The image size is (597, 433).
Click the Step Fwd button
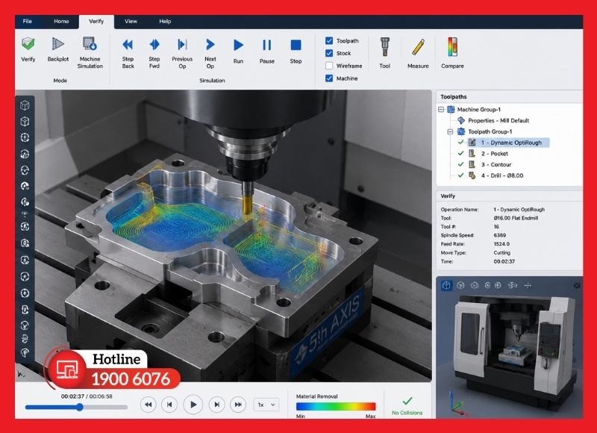[154, 45]
